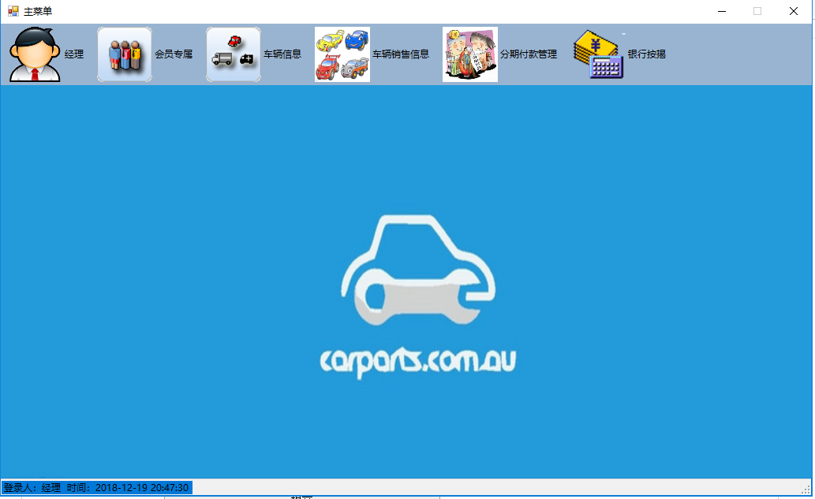
Task: Open the 经理 menu label
Action: (x=74, y=54)
